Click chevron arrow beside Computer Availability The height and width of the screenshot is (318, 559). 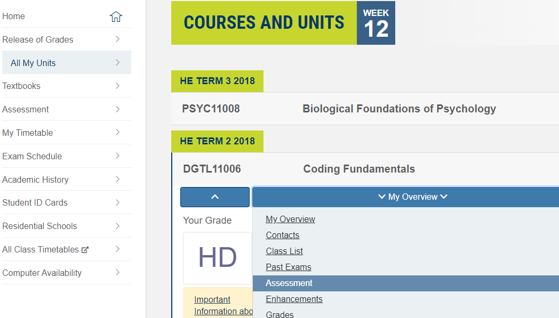click(117, 273)
